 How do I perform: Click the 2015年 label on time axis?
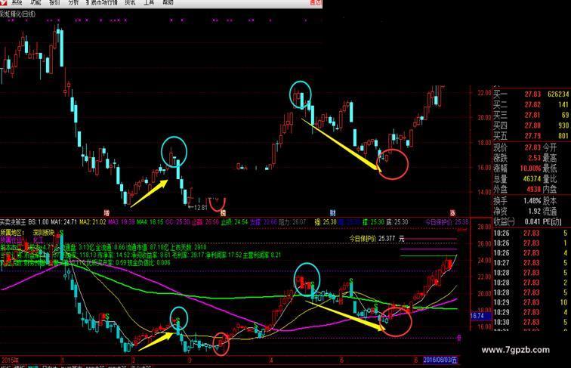tap(11, 360)
